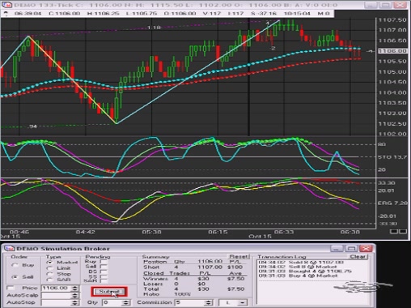This screenshot has width=411, height=308.
Task: Click the Price field showing 1106.00
Action: click(57, 288)
